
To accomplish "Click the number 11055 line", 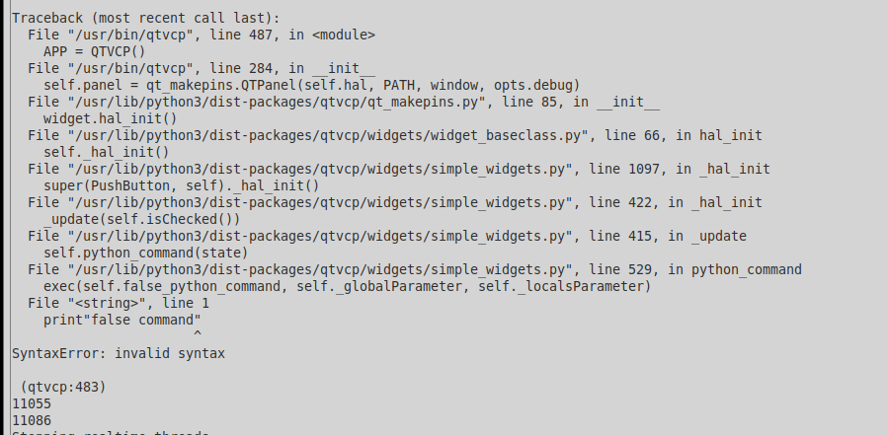I will point(32,403).
